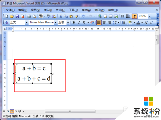Open the Research tool icon

(x=54, y=16)
